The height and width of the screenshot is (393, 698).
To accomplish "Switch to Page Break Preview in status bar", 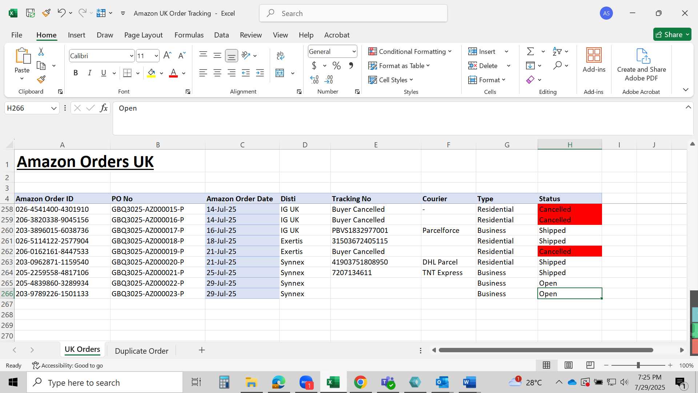I will coord(590,365).
